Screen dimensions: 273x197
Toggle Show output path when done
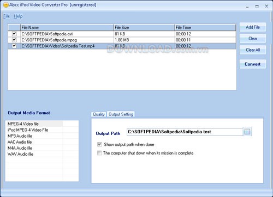coord(99,144)
